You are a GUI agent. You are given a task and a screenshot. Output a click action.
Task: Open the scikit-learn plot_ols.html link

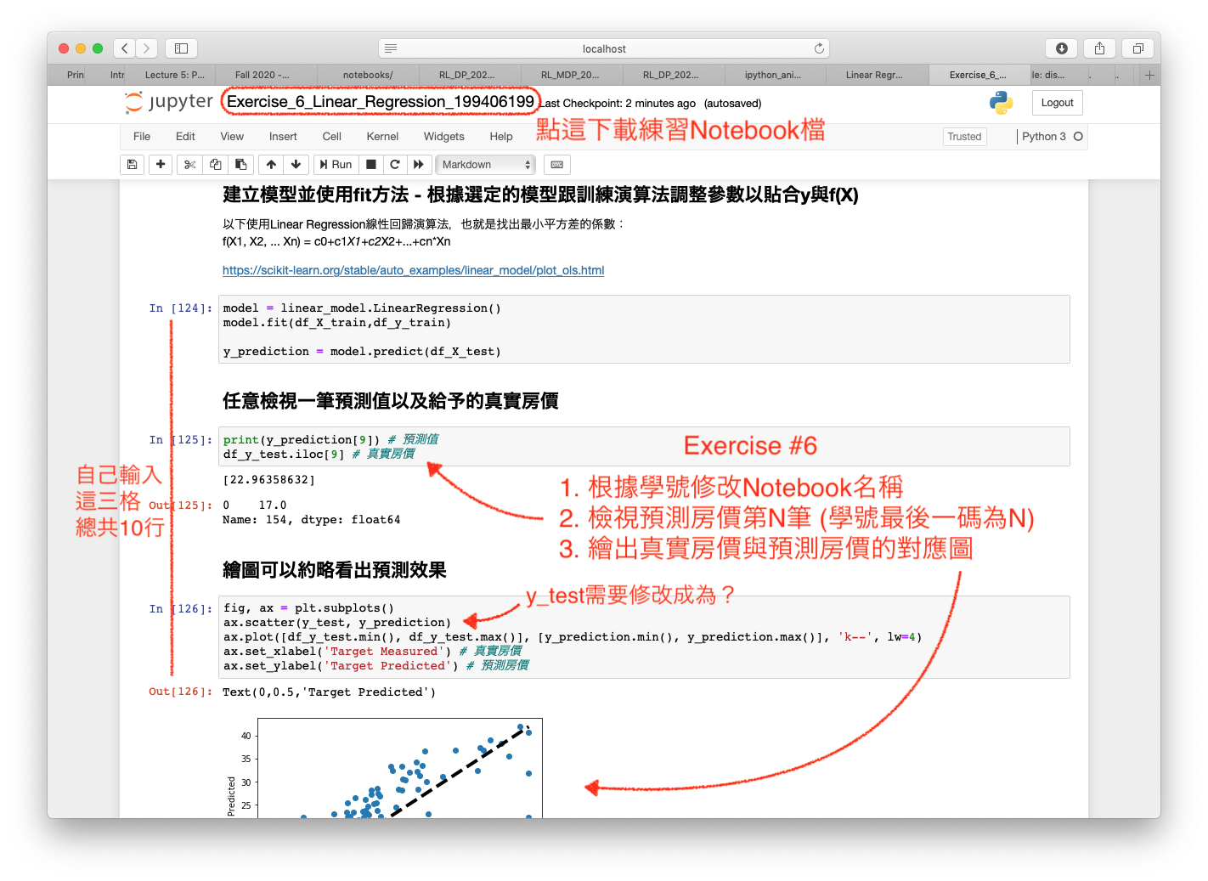[413, 270]
